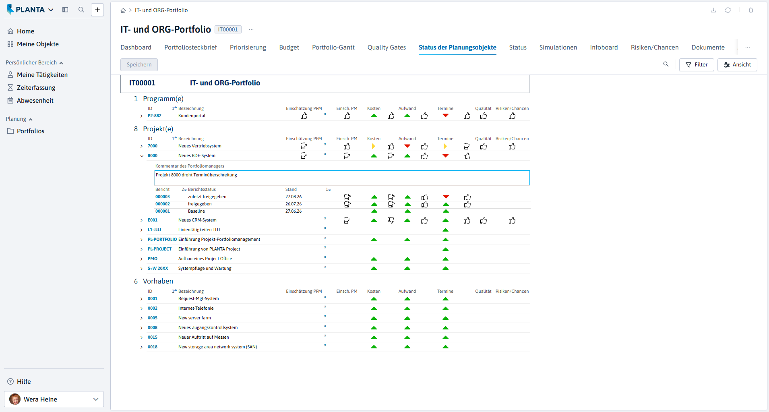Open the three-dot menu beside IT00001
The image size is (769, 412).
coord(251,29)
